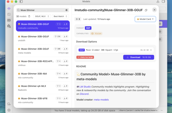Open the Discover search sidebar icon
172x113 pixels.
[x=9, y=26]
